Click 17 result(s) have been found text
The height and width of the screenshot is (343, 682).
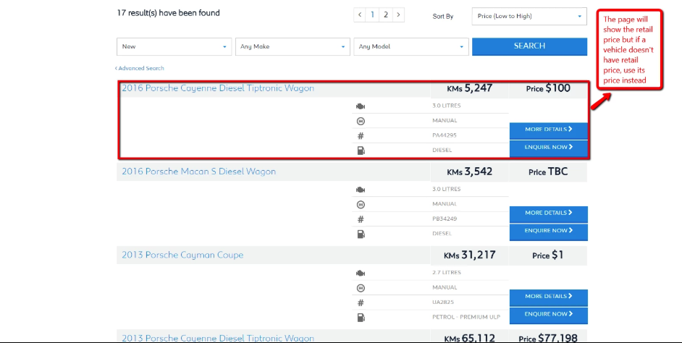(168, 13)
